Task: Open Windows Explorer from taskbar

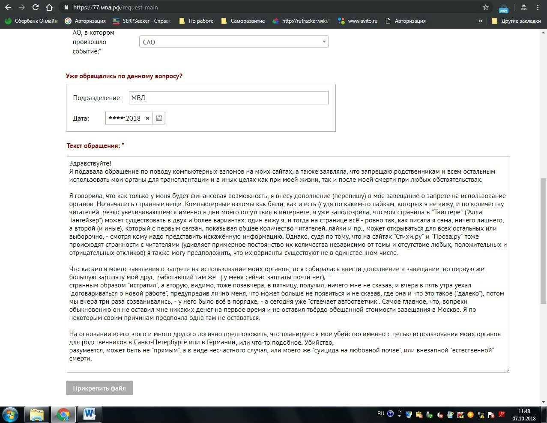Action: (x=37, y=414)
